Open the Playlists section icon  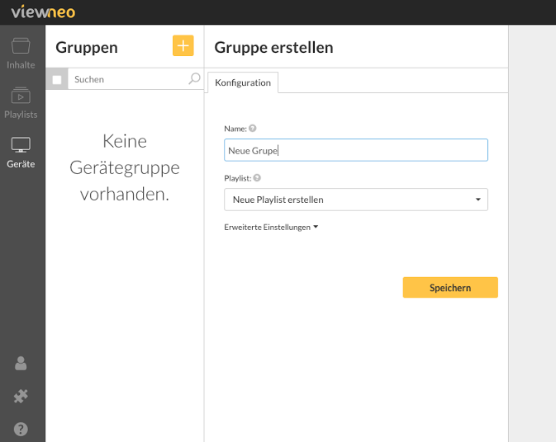point(21,95)
